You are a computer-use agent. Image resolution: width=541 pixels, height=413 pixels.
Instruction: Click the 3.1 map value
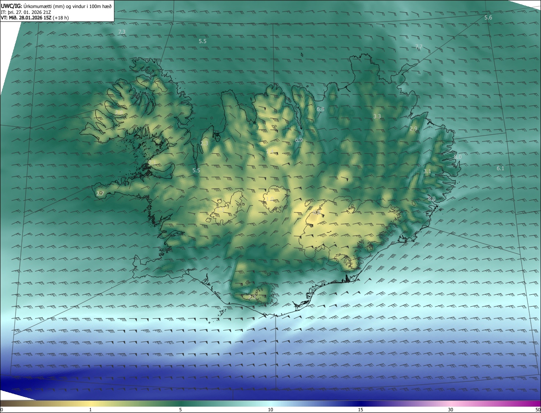427,171
